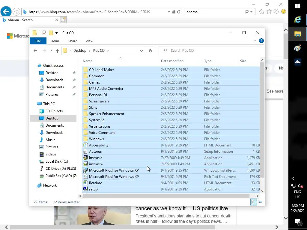Sort by Name column header

click(88, 61)
